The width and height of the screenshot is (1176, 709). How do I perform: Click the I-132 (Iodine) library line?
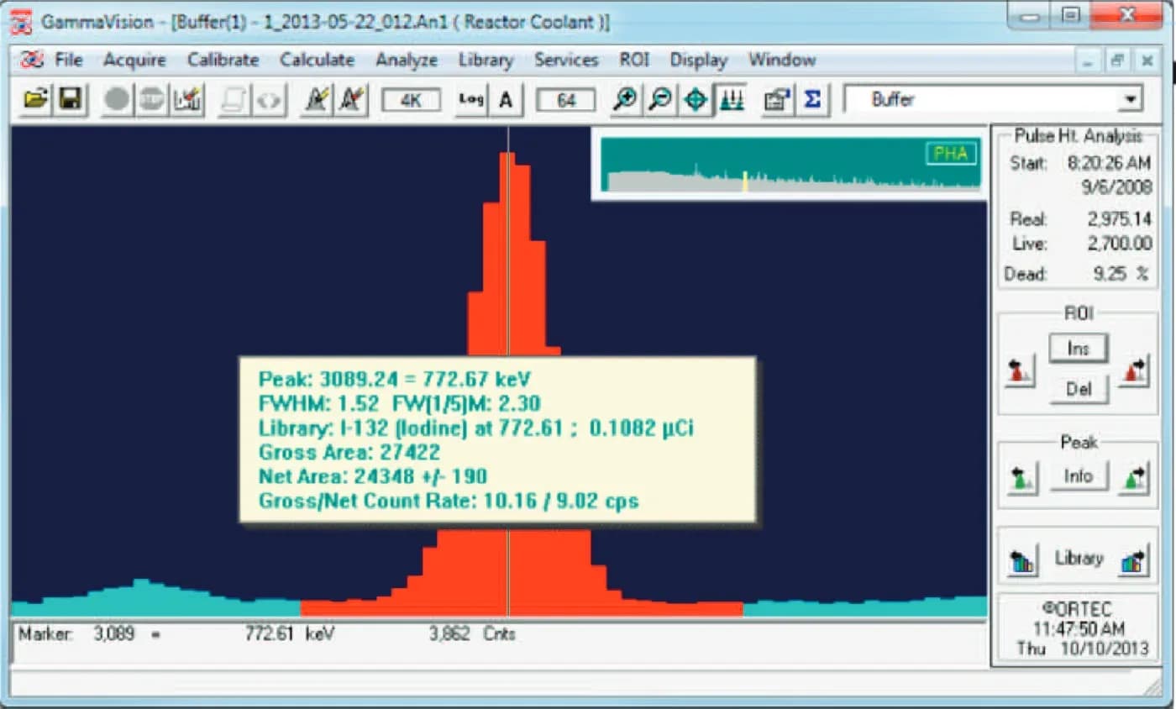pos(476,428)
